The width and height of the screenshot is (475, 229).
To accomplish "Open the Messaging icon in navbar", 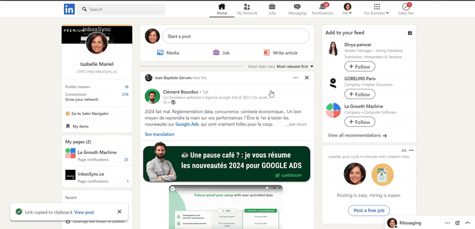I will click(297, 7).
